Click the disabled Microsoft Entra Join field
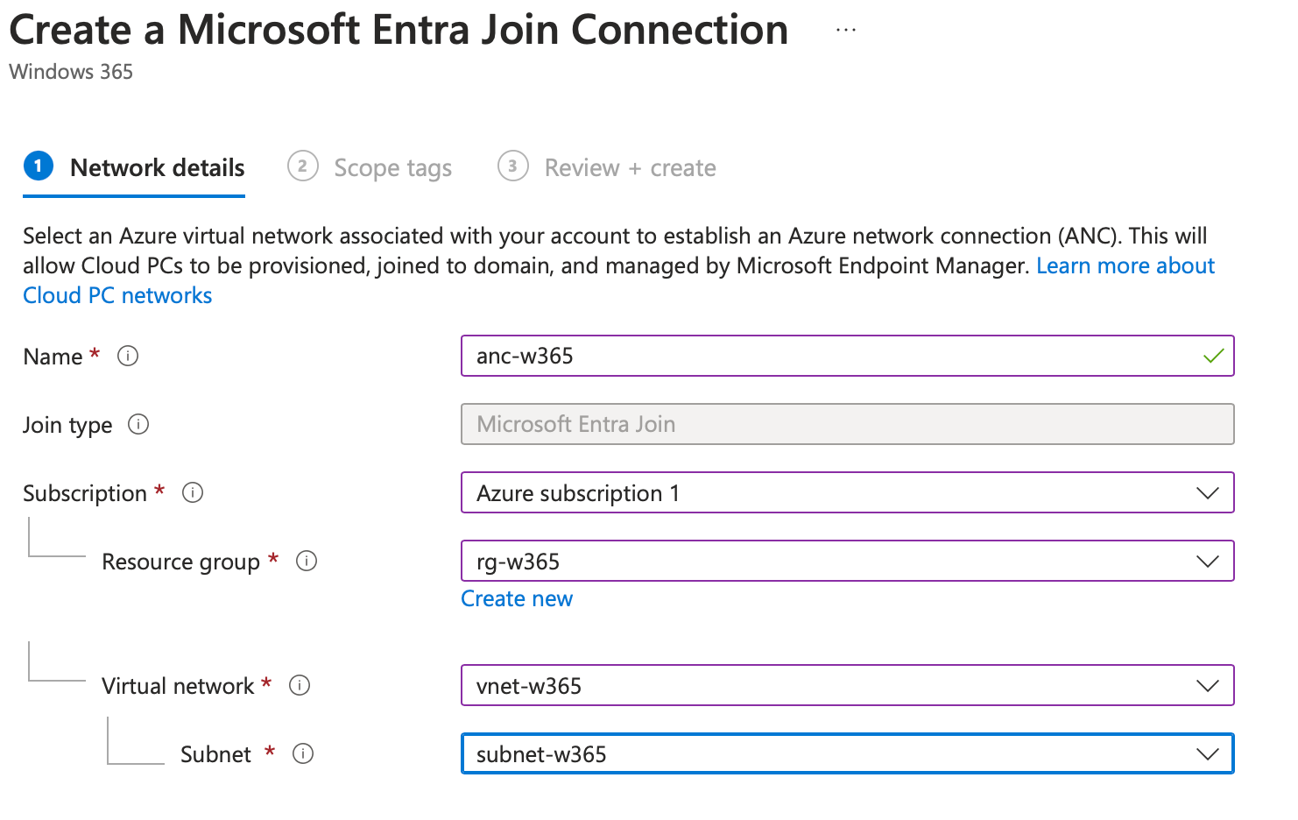Image resolution: width=1298 pixels, height=820 pixels. tap(847, 425)
